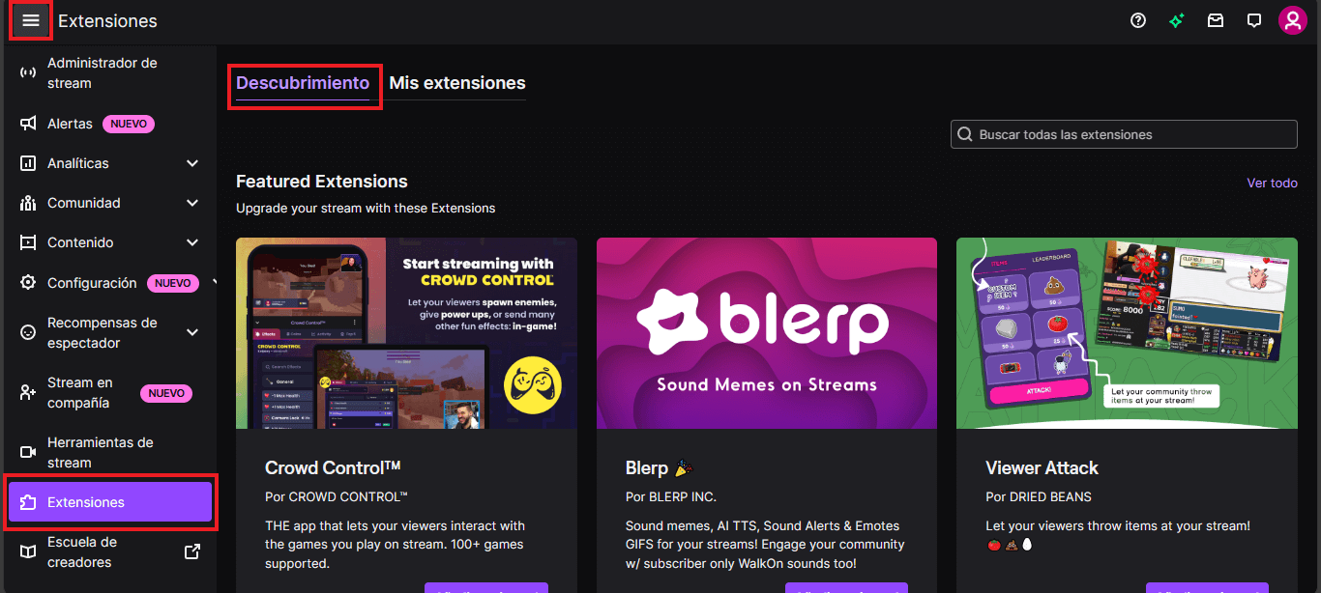
Task: Click the magnifier icon in the search box
Action: tap(964, 134)
